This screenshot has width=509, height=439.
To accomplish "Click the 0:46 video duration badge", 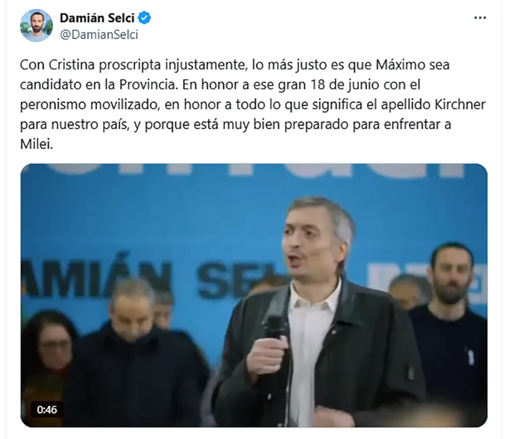I will pyautogui.click(x=47, y=410).
